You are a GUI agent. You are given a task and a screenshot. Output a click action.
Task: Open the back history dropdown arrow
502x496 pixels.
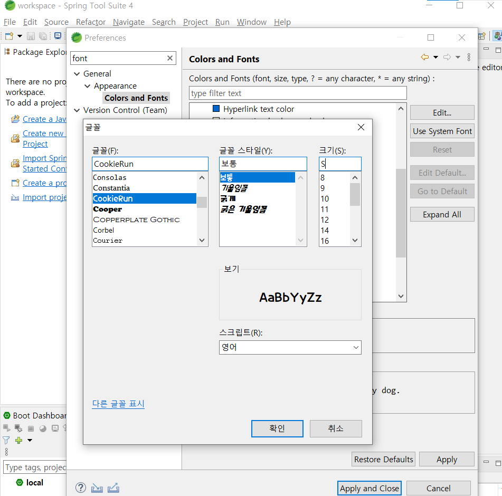coord(435,58)
